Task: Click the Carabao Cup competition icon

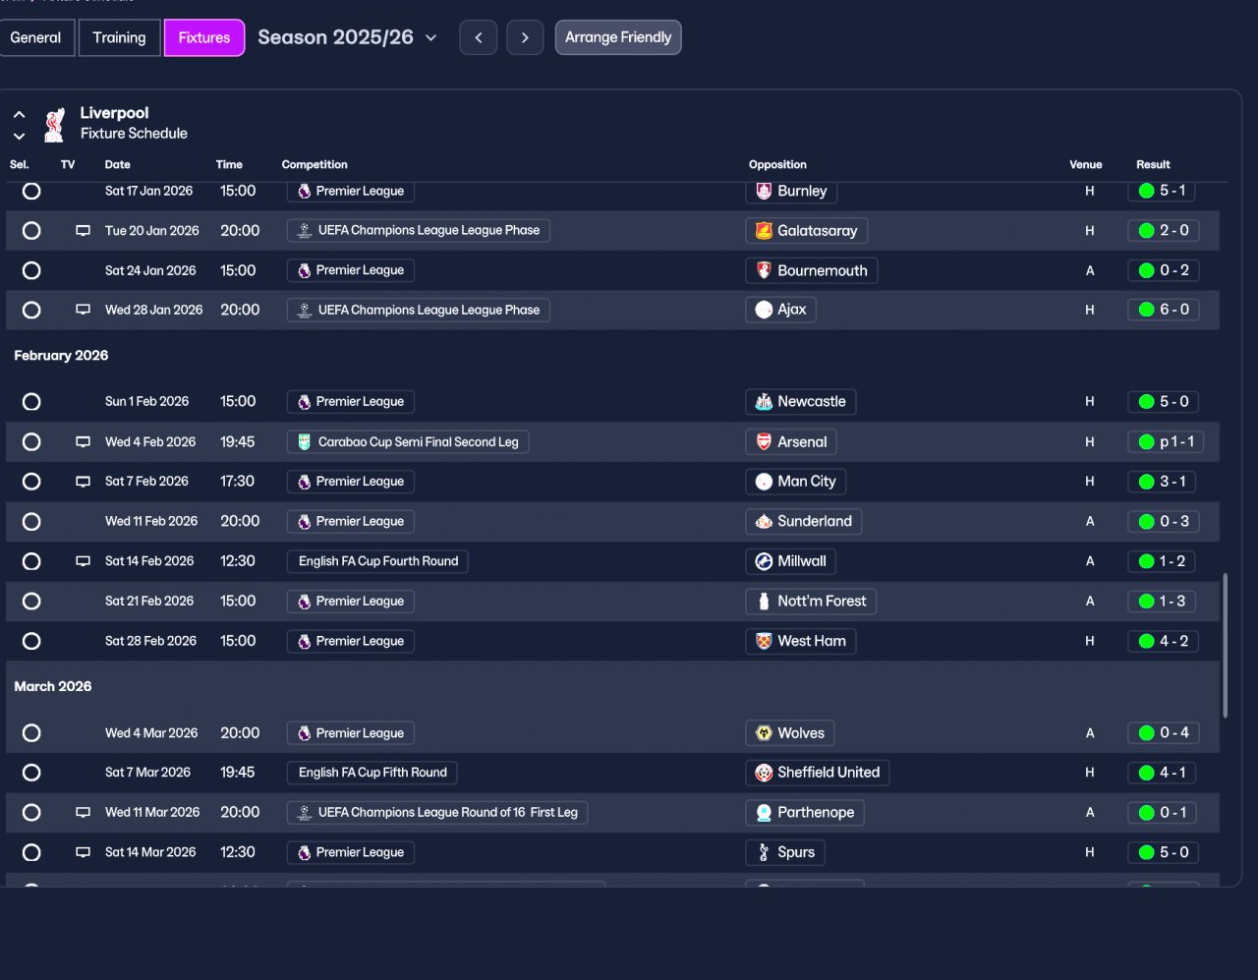Action: tap(305, 442)
